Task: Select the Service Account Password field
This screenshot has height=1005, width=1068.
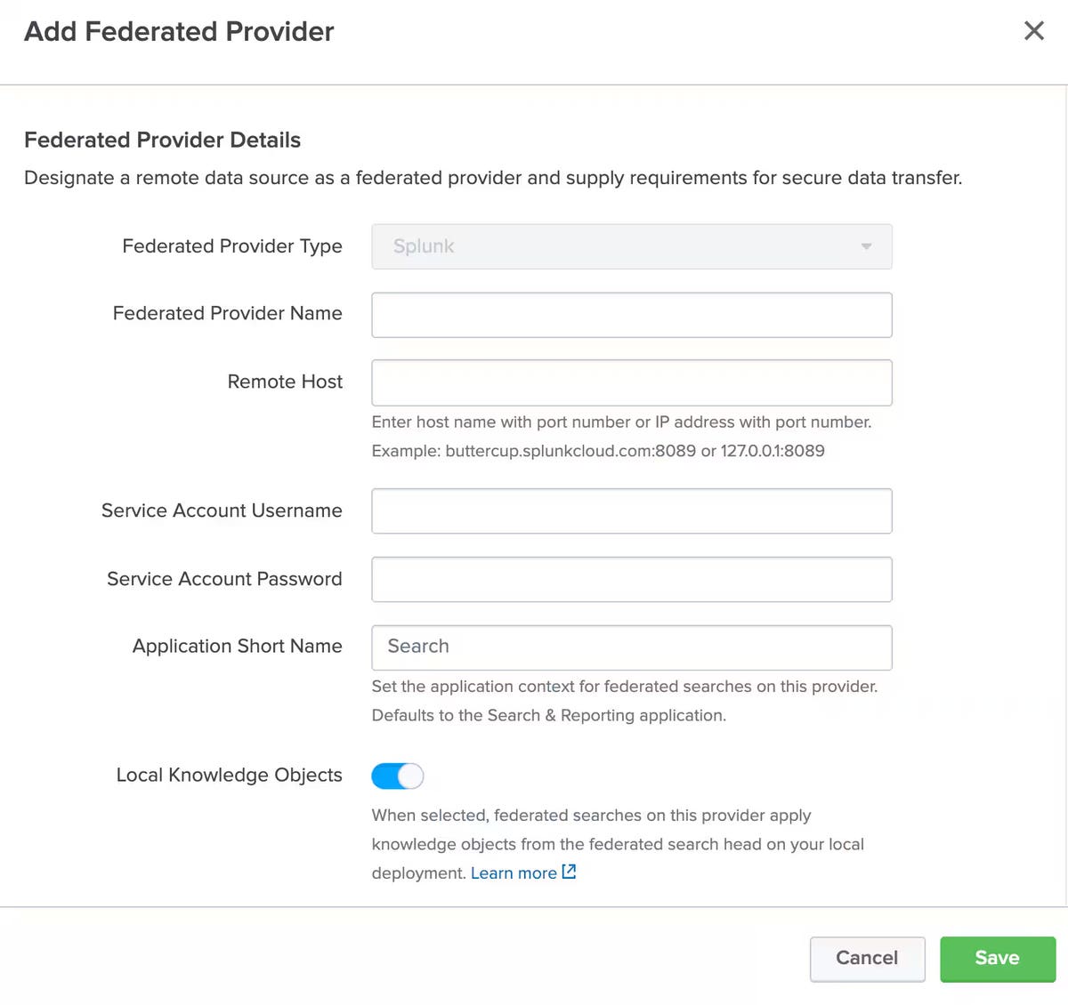Action: 631,579
